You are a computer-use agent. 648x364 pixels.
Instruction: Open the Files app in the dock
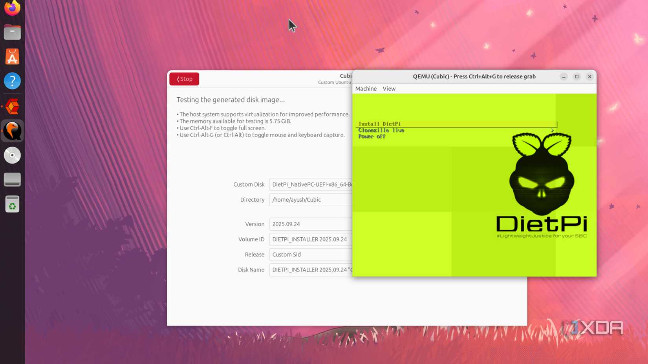pyautogui.click(x=12, y=32)
